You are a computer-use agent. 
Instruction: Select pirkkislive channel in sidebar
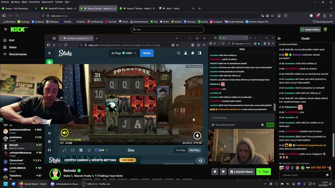pyautogui.click(x=22, y=139)
